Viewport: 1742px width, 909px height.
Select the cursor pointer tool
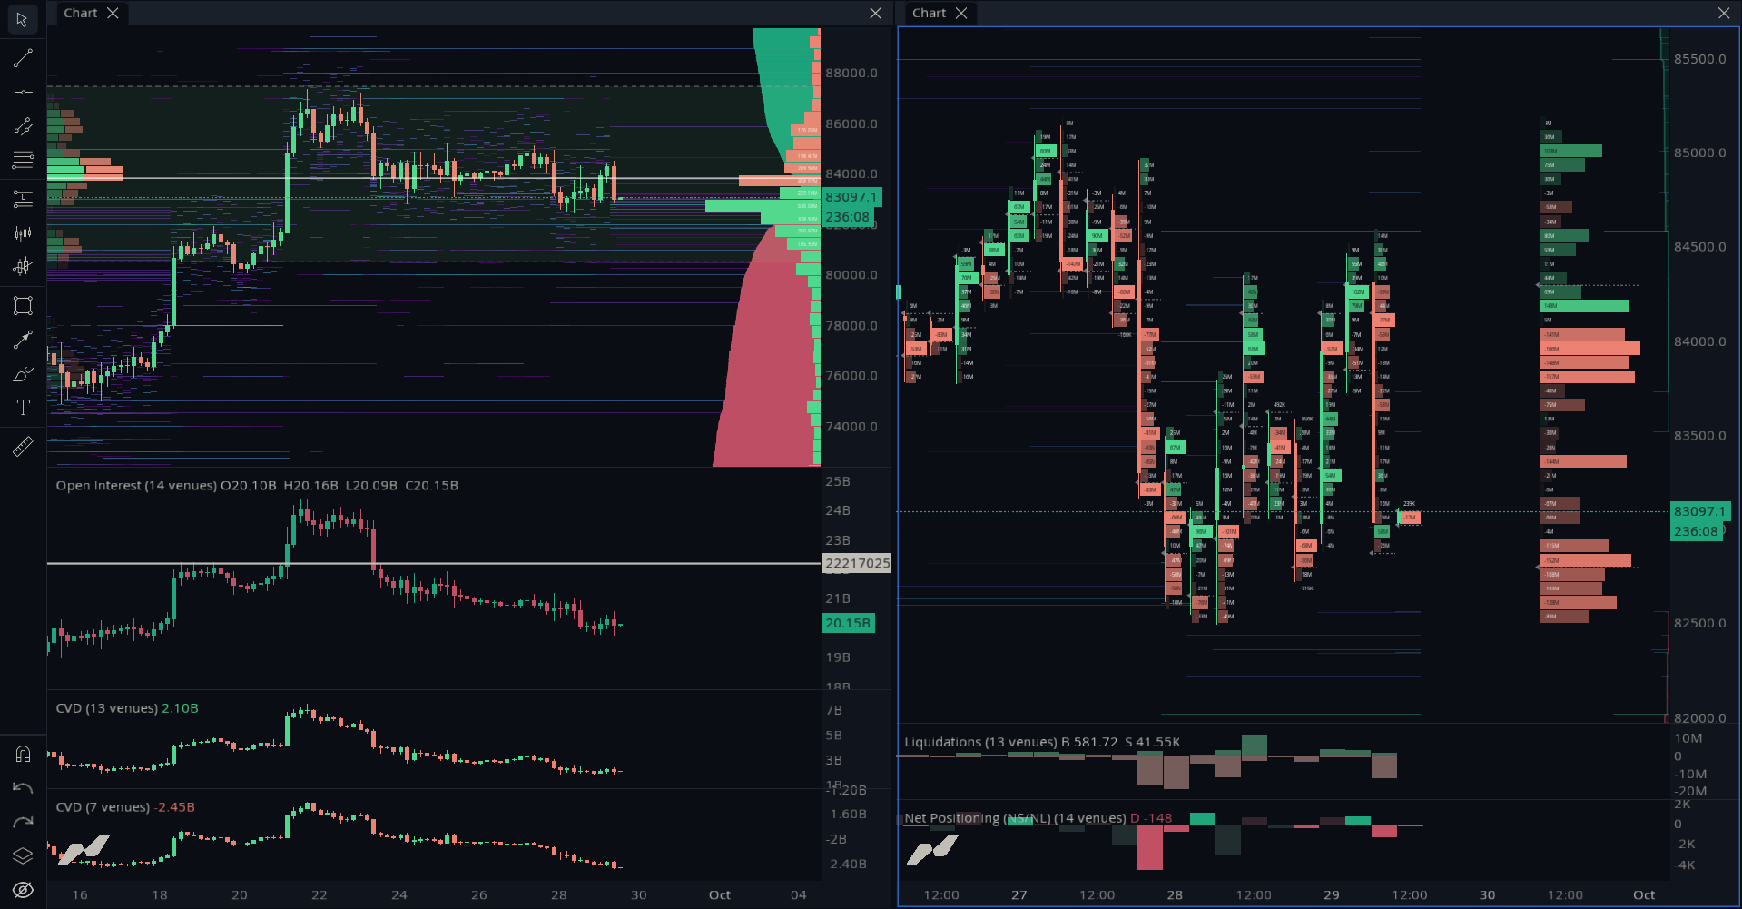(x=23, y=20)
